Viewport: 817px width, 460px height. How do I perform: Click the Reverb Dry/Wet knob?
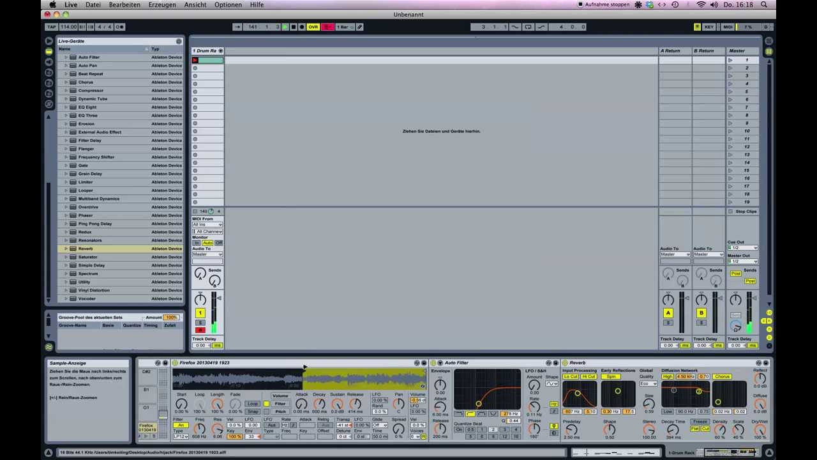coord(760,429)
